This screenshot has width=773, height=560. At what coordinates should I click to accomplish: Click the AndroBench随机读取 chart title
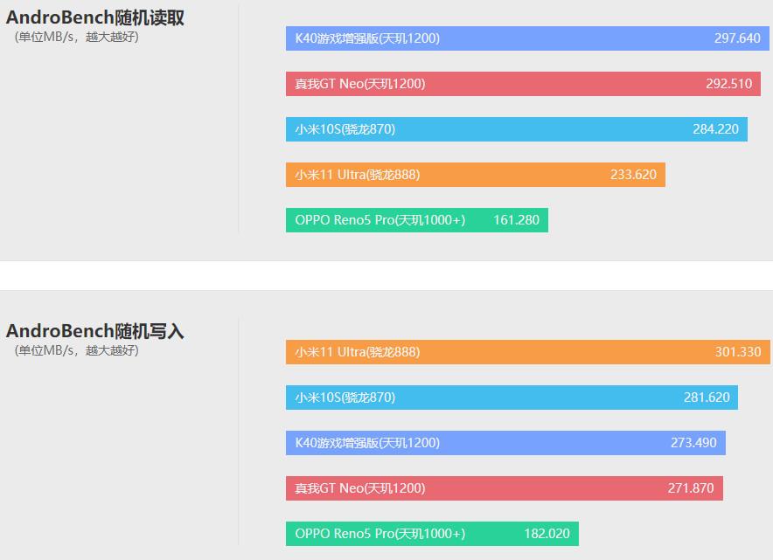click(x=94, y=17)
